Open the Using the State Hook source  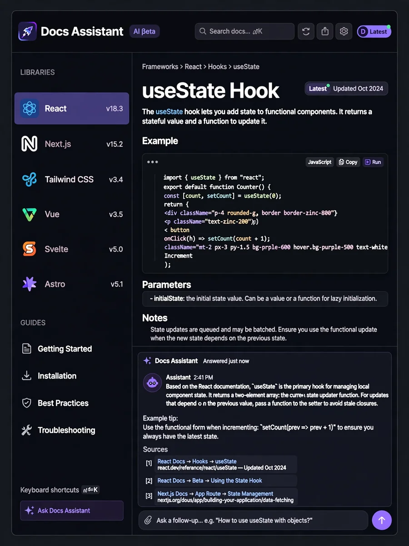point(209,480)
